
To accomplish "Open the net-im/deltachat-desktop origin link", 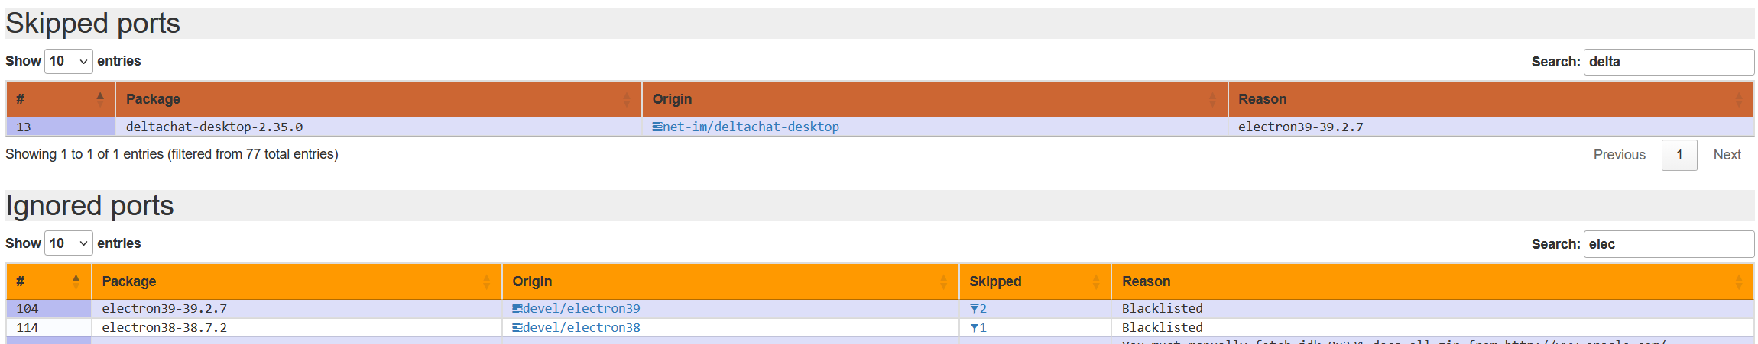I will (751, 127).
